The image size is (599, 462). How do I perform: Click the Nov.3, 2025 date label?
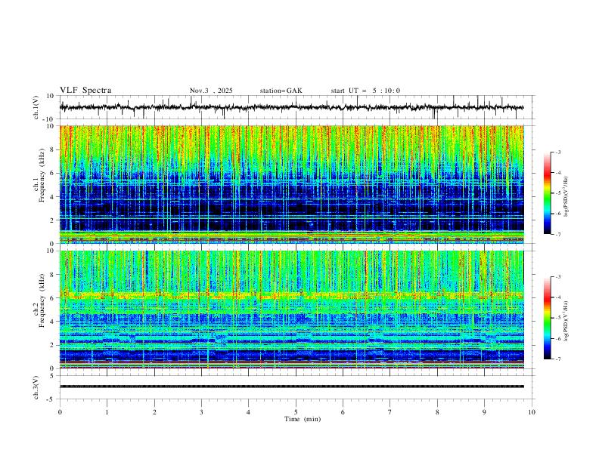click(x=211, y=91)
